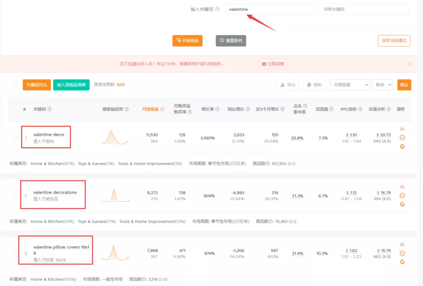423x286 pixels.
Task: Click the orange 确定 confirm button
Action: pos(404,85)
